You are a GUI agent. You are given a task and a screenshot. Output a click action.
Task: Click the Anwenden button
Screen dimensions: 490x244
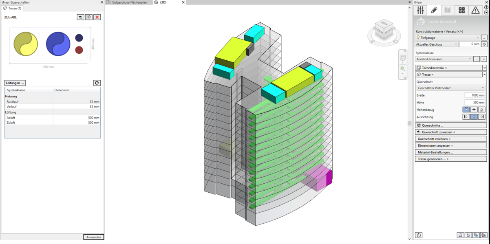click(x=94, y=237)
